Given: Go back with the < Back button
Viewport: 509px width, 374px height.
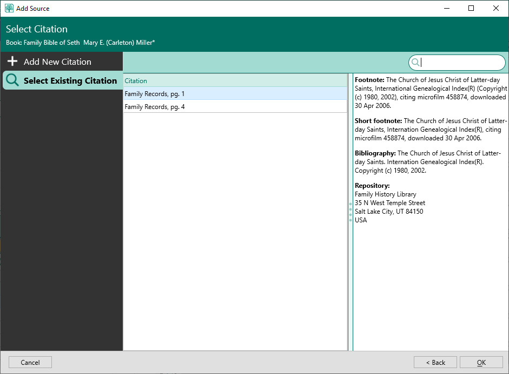Looking at the screenshot, I should pyautogui.click(x=435, y=363).
